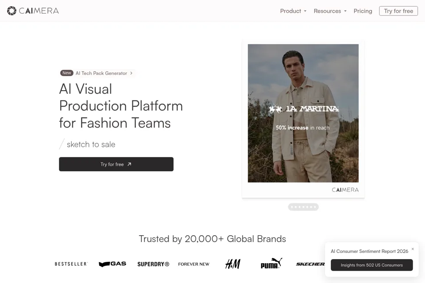Click the Puma brand logo

point(271,263)
